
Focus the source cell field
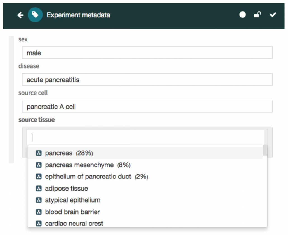tap(147, 106)
